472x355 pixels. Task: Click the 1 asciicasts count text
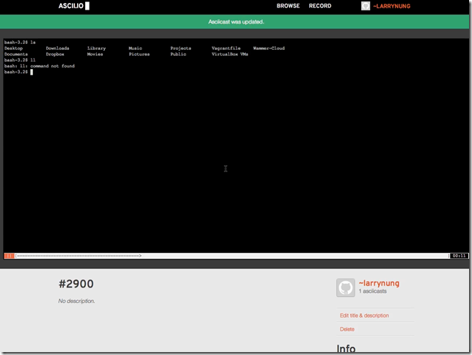click(373, 291)
